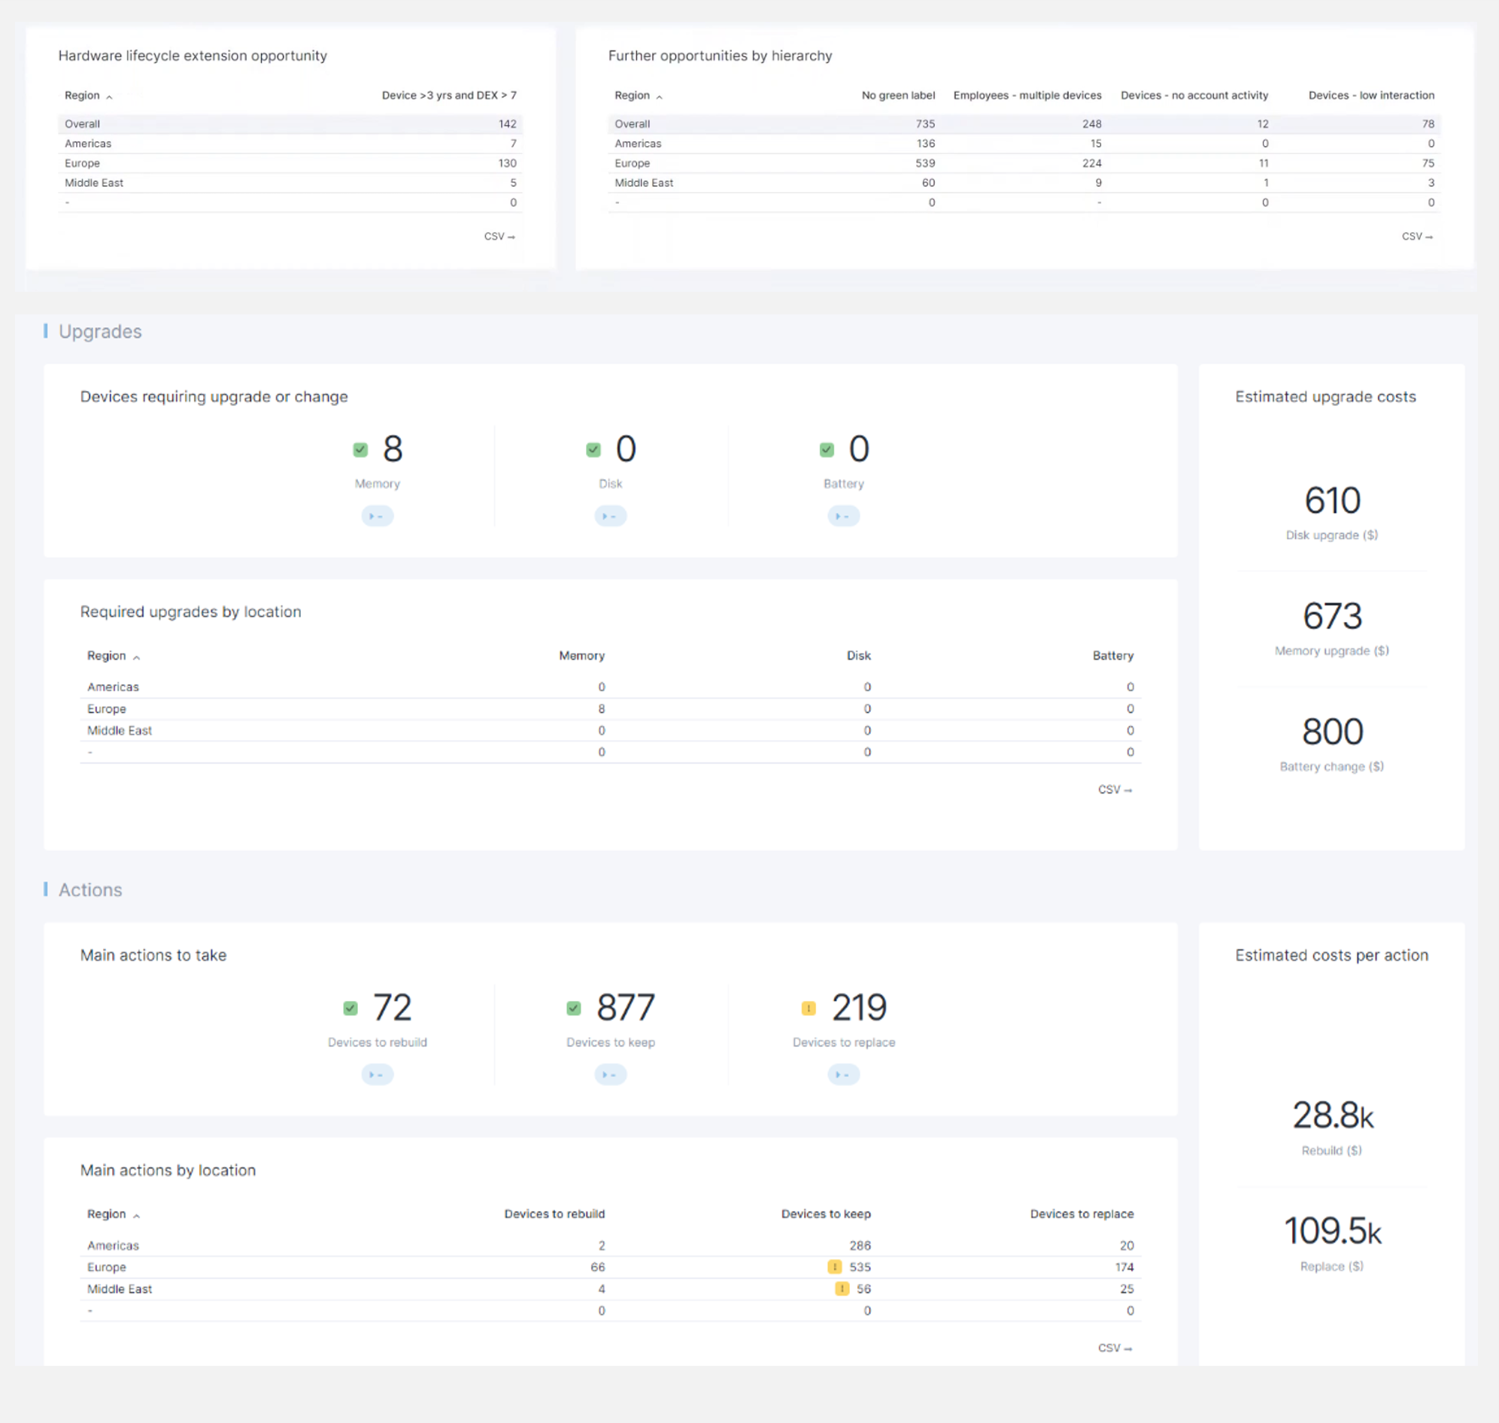Click the warning icon on Middle East's 56 value
Image resolution: width=1499 pixels, height=1423 pixels.
pos(842,1288)
